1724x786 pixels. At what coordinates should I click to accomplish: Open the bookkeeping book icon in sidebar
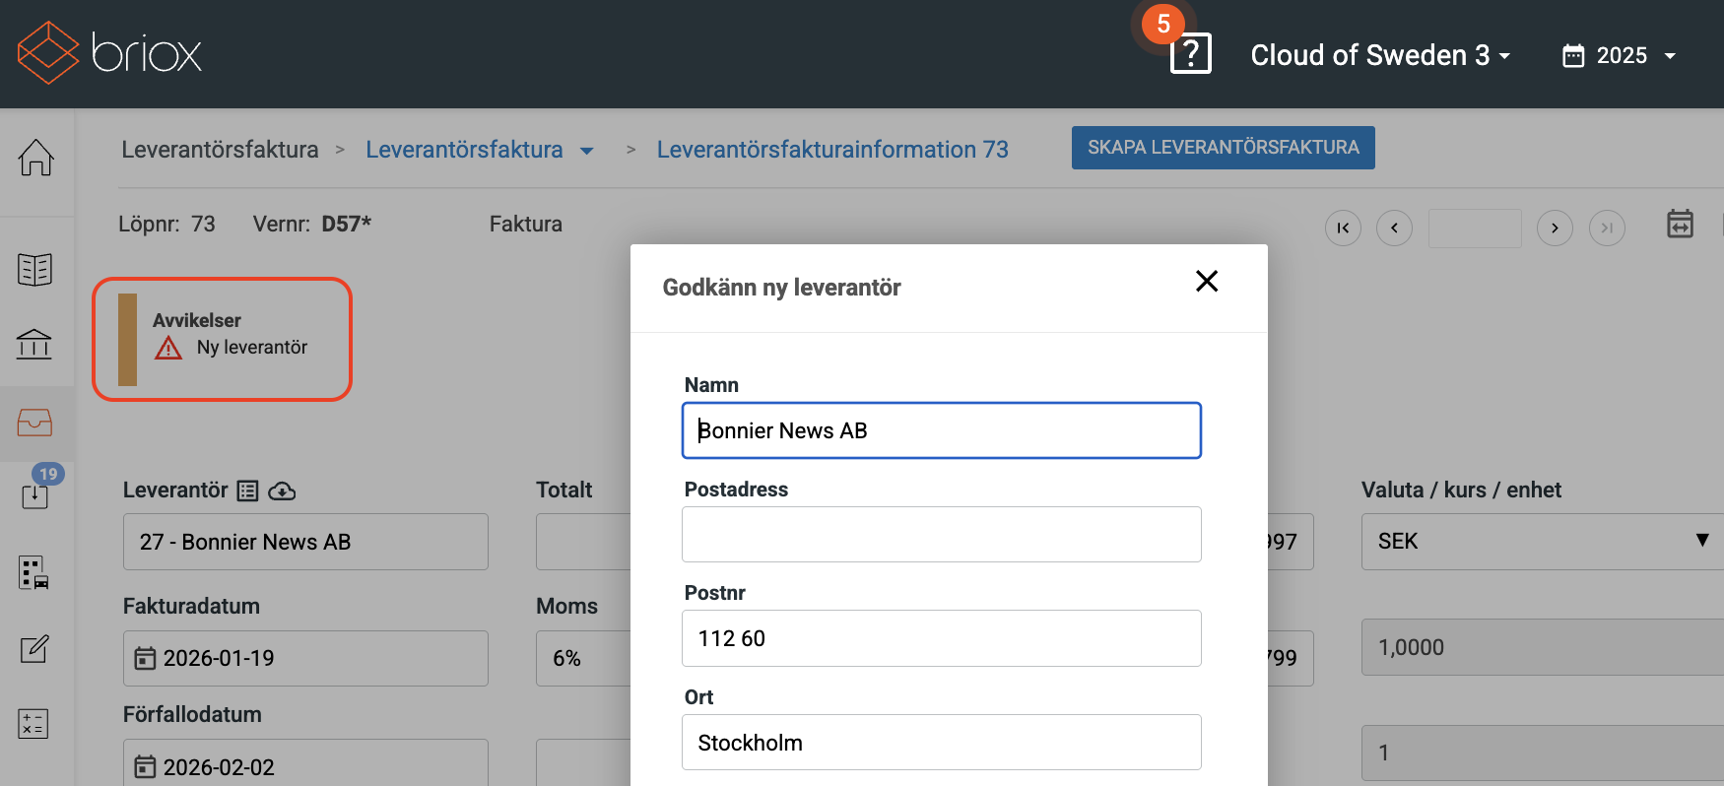(x=35, y=269)
